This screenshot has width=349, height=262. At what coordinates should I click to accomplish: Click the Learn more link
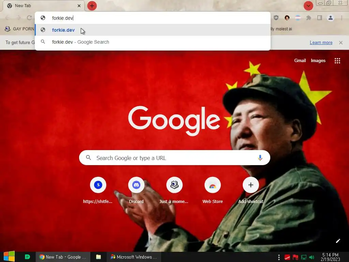(321, 43)
